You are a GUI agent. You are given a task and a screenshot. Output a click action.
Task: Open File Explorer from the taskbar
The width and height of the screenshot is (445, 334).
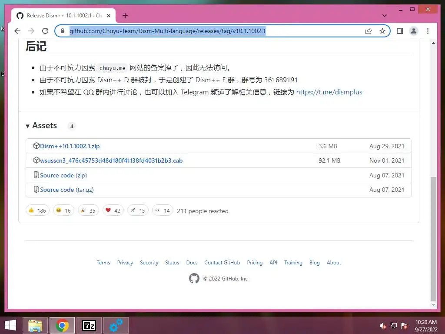[35, 325]
